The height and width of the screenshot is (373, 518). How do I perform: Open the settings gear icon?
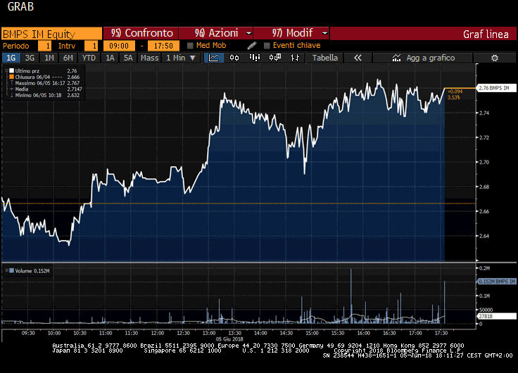(495, 58)
